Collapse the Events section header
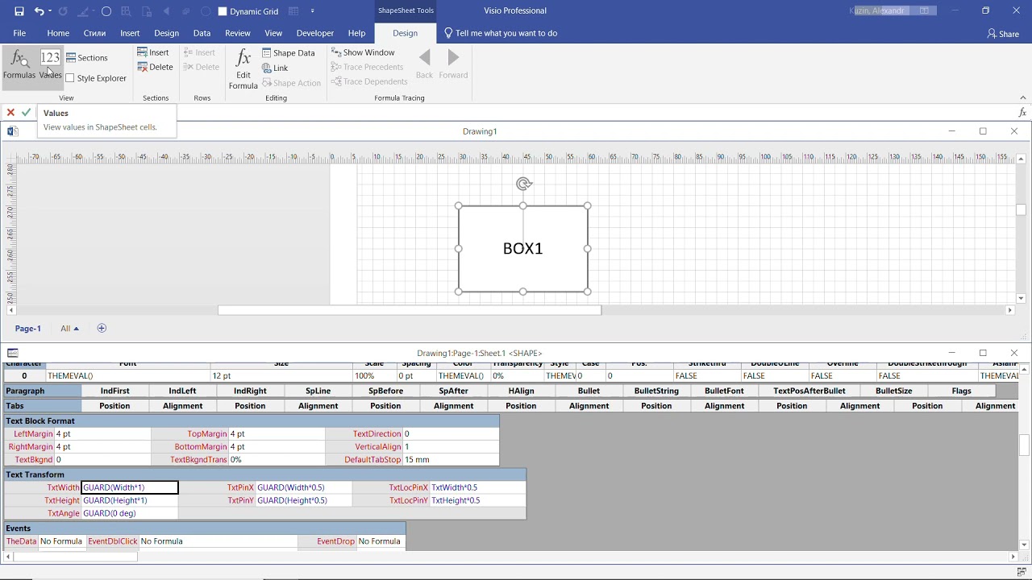1032x580 pixels. tap(205, 528)
